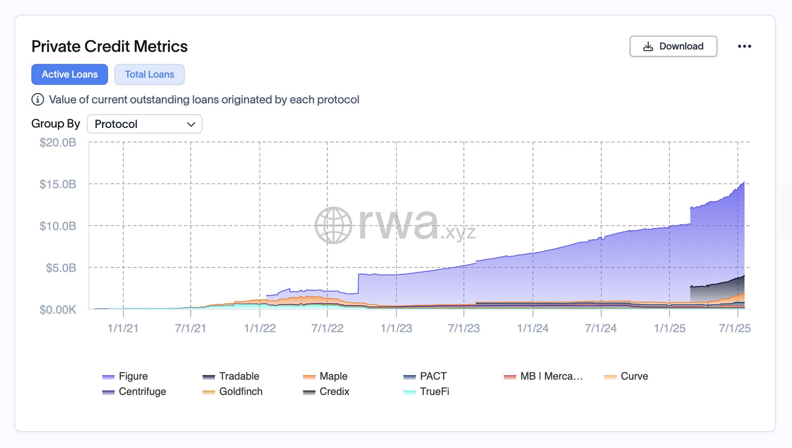Click the info circle icon
The height and width of the screenshot is (448, 792).
click(38, 100)
